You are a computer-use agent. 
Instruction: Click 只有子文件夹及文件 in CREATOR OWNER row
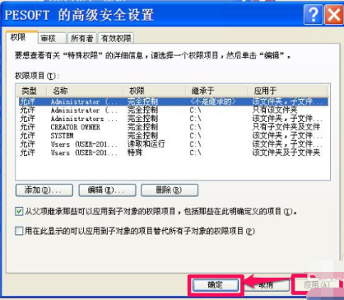click(x=286, y=127)
